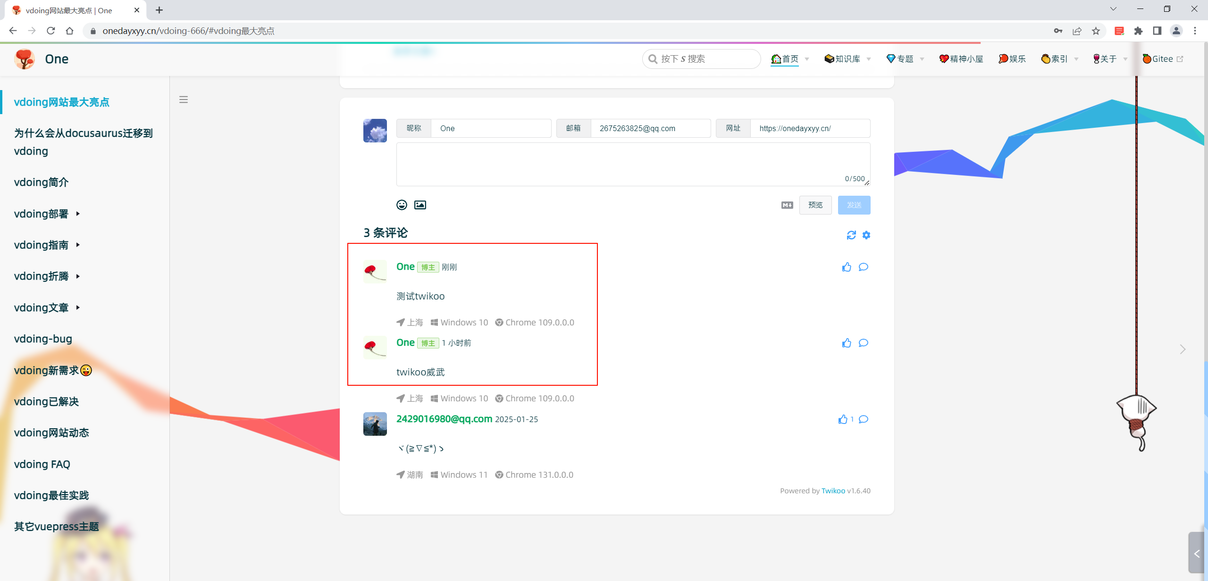Open the Chrome three-dot menu
1208x581 pixels.
click(x=1195, y=31)
